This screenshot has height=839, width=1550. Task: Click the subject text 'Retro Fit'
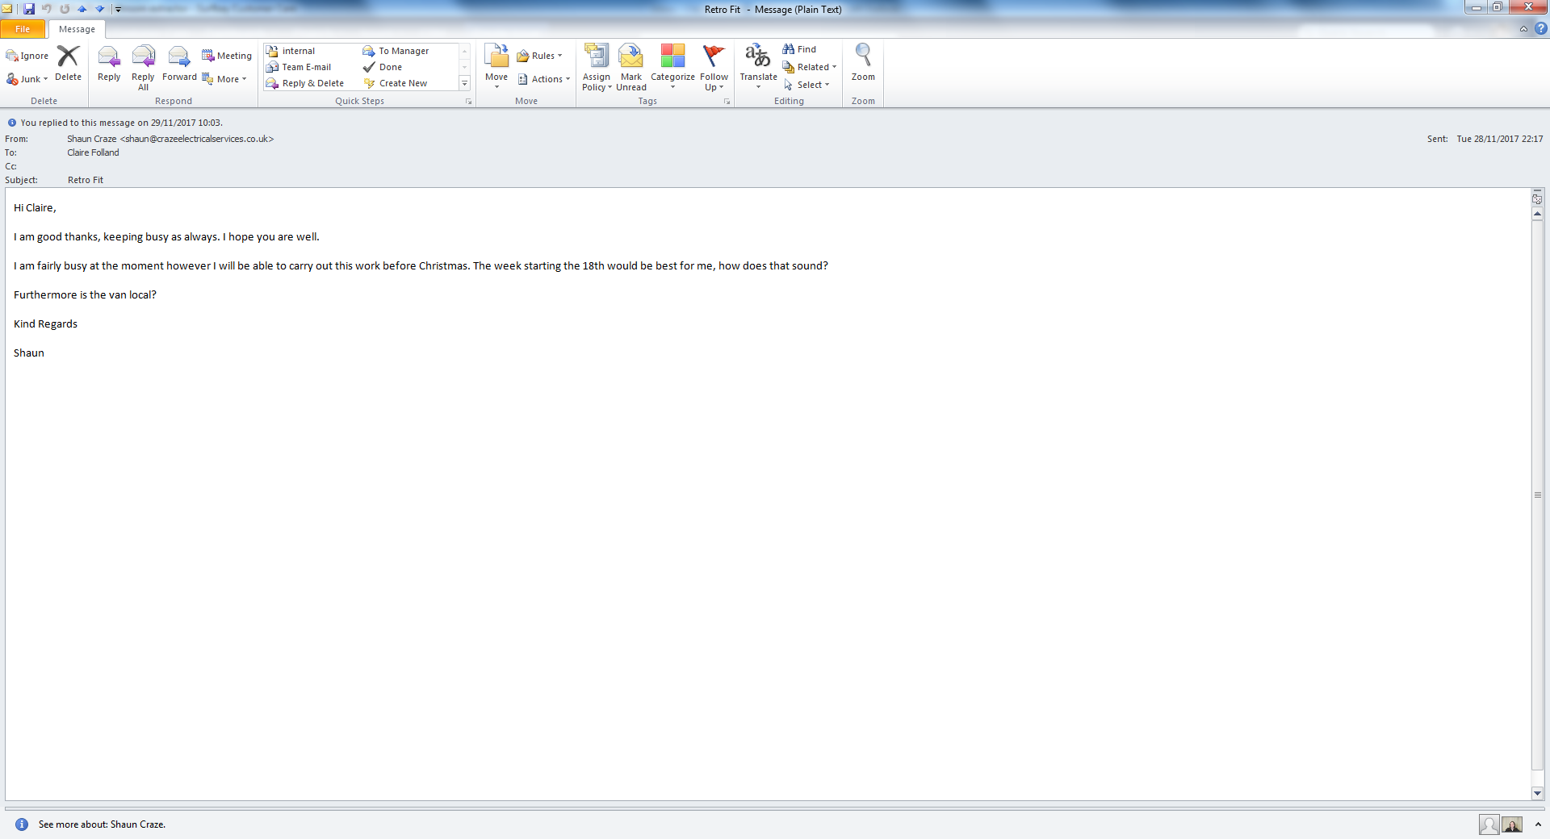coord(86,180)
